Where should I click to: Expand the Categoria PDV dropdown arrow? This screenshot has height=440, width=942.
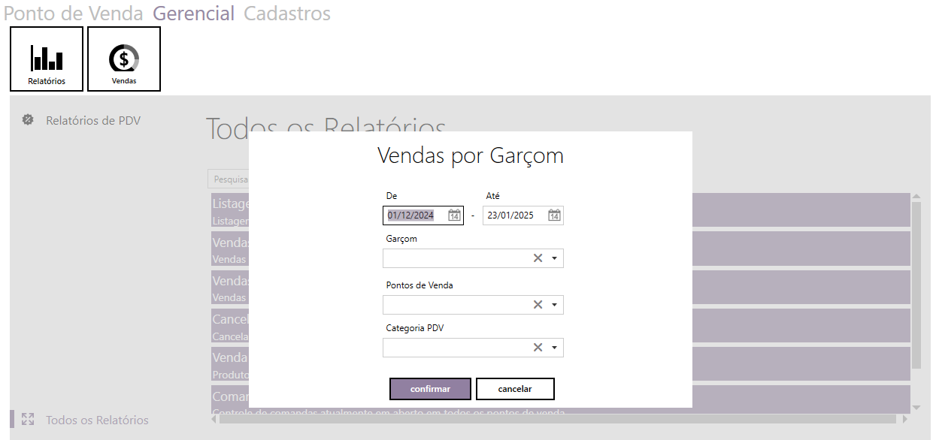554,348
